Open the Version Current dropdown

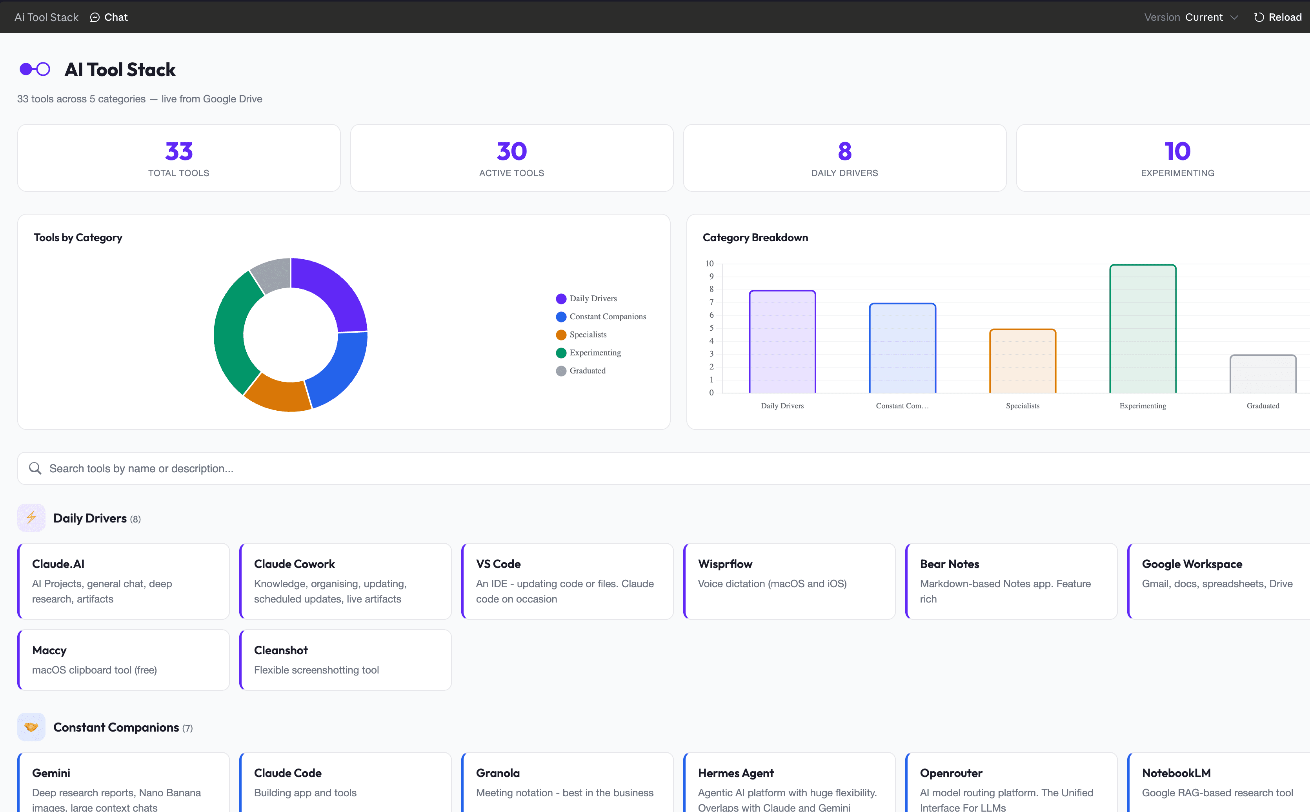pos(1191,17)
